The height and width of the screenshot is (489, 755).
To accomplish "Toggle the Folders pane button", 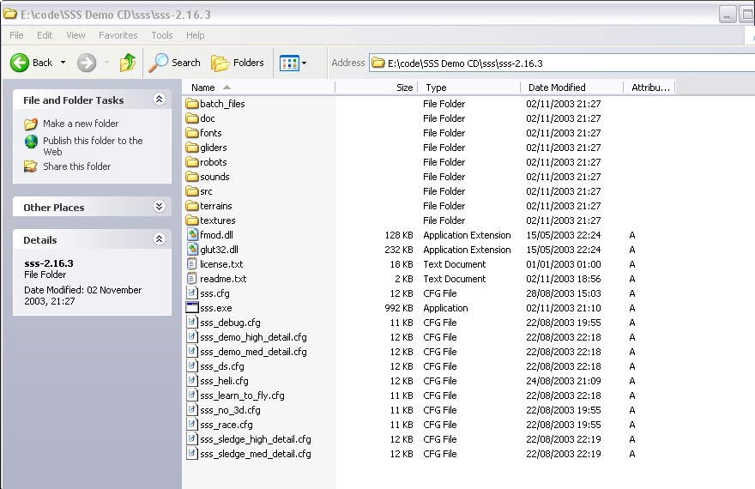I will point(238,63).
